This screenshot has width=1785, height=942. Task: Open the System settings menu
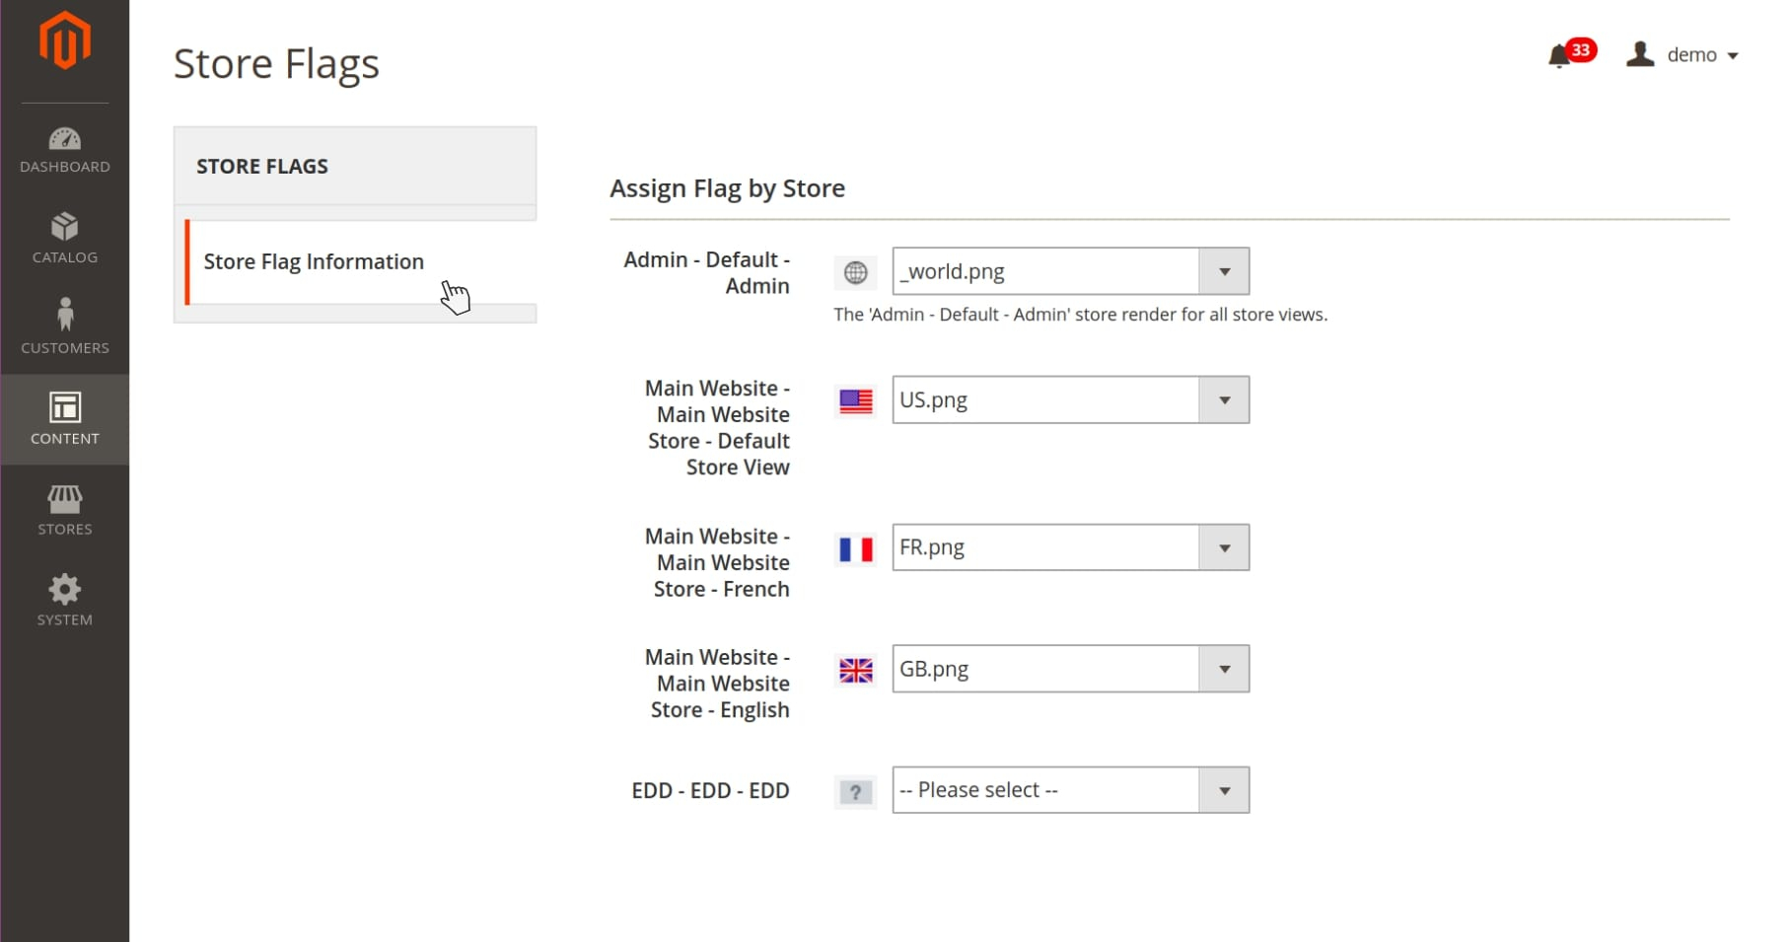click(65, 600)
